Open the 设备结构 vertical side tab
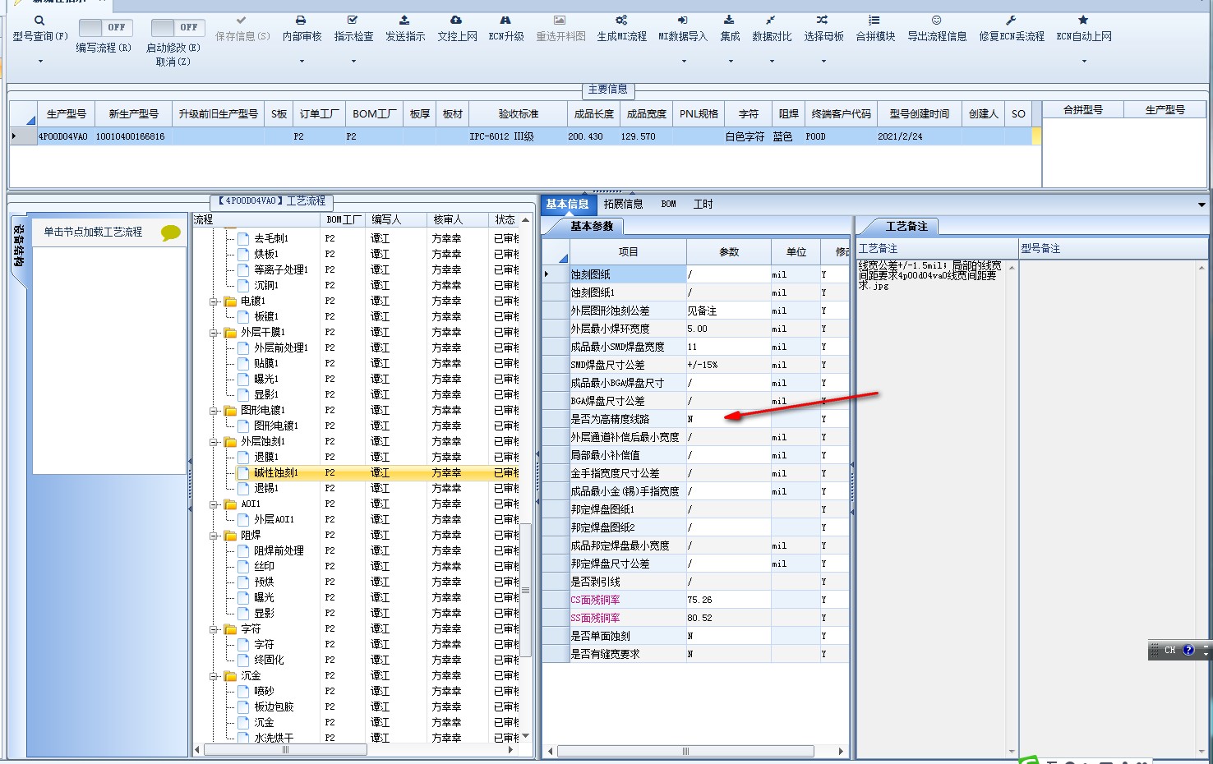Screen dimensions: 1213x764 [x=19, y=246]
